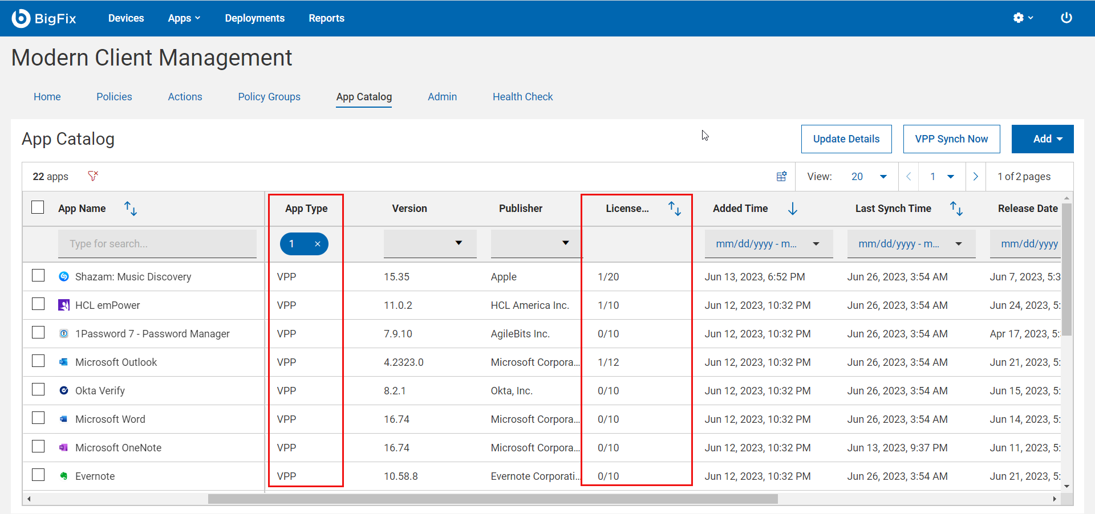Sort by App Name arrows icon
The image size is (1095, 514).
click(131, 209)
